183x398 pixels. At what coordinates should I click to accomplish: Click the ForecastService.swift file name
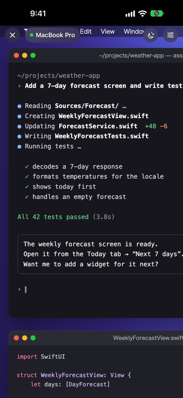98,126
